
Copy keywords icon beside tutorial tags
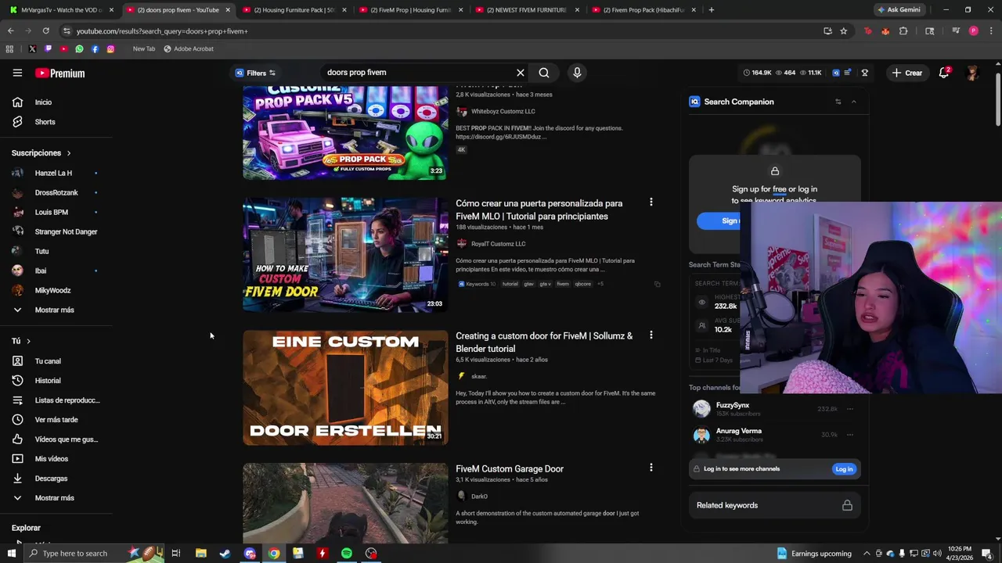pyautogui.click(x=657, y=284)
